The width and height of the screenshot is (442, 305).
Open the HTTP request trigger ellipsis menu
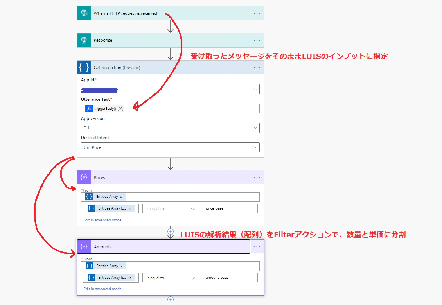(x=257, y=14)
